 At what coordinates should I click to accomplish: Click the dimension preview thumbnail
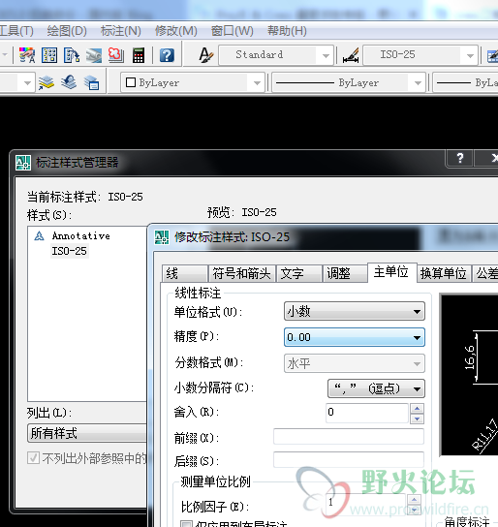coord(470,375)
